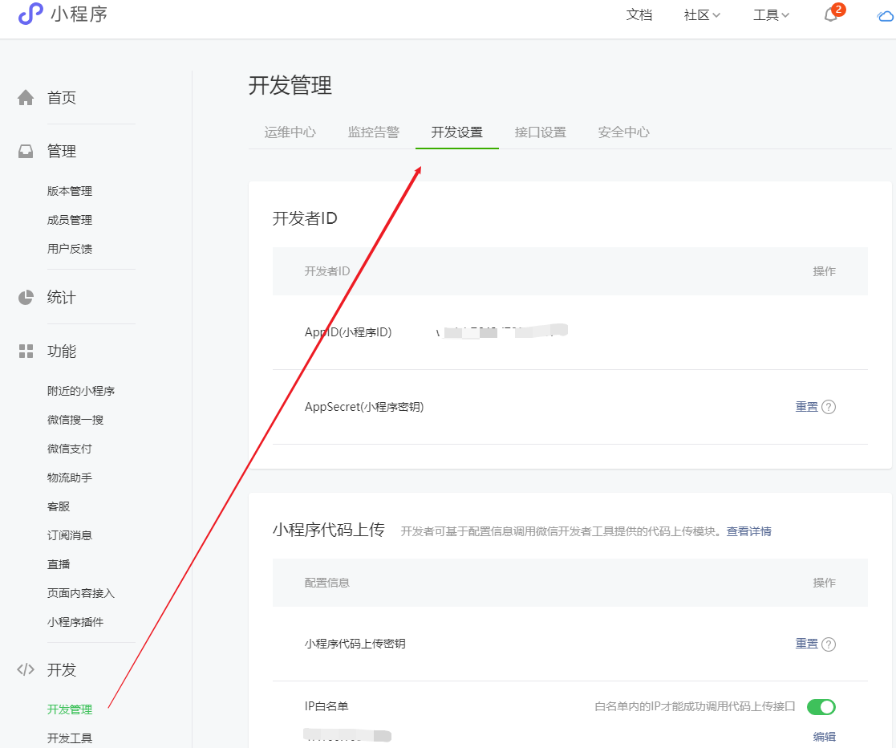Switch to the 运维中心 tab
This screenshot has height=748, width=896.
coord(290,132)
